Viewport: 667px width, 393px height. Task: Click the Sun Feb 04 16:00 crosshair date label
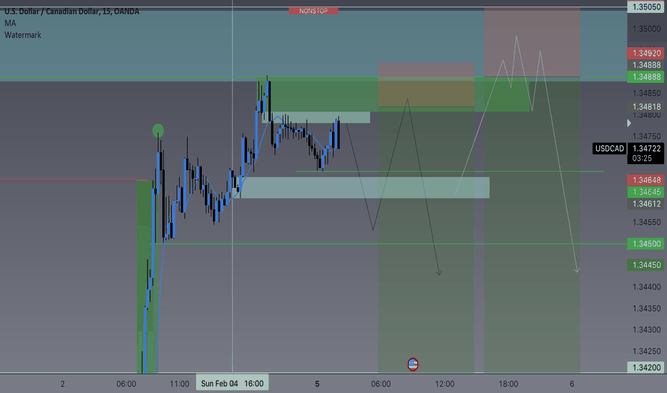(x=233, y=384)
